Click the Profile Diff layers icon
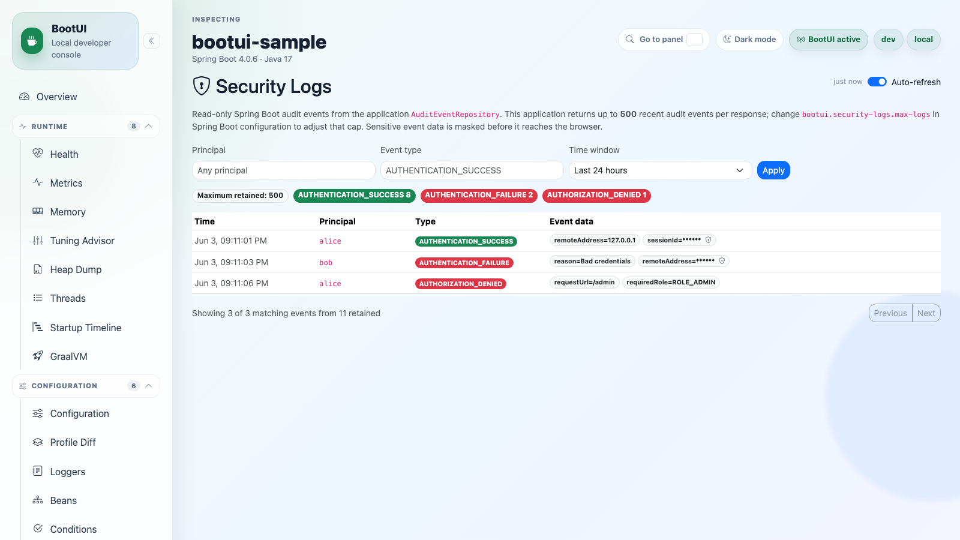The image size is (960, 540). [x=38, y=442]
